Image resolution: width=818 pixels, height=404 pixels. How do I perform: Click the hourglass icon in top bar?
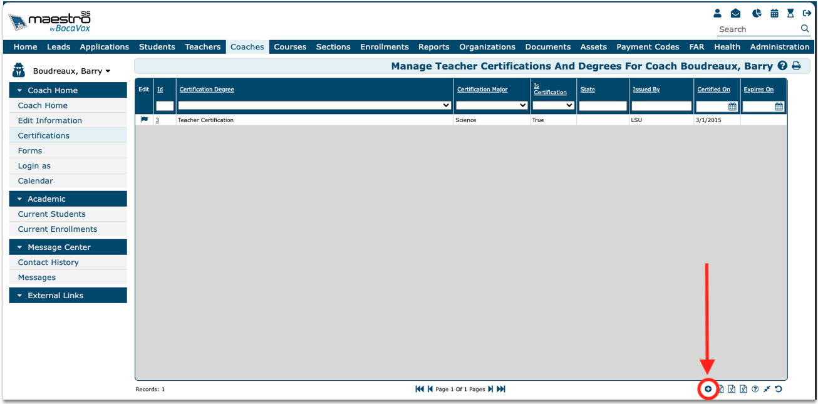tap(790, 13)
